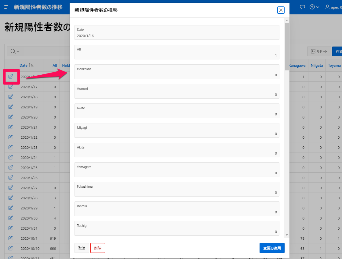Viewport: 342px width, 259px height.
Task: Click the Date input field in dialog
Action: [x=177, y=32]
